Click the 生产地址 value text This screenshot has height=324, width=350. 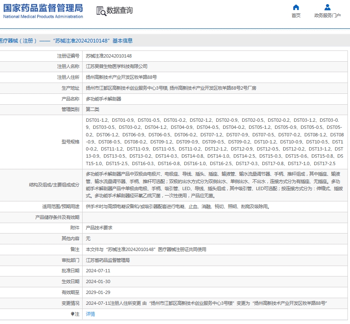[x=171, y=88]
